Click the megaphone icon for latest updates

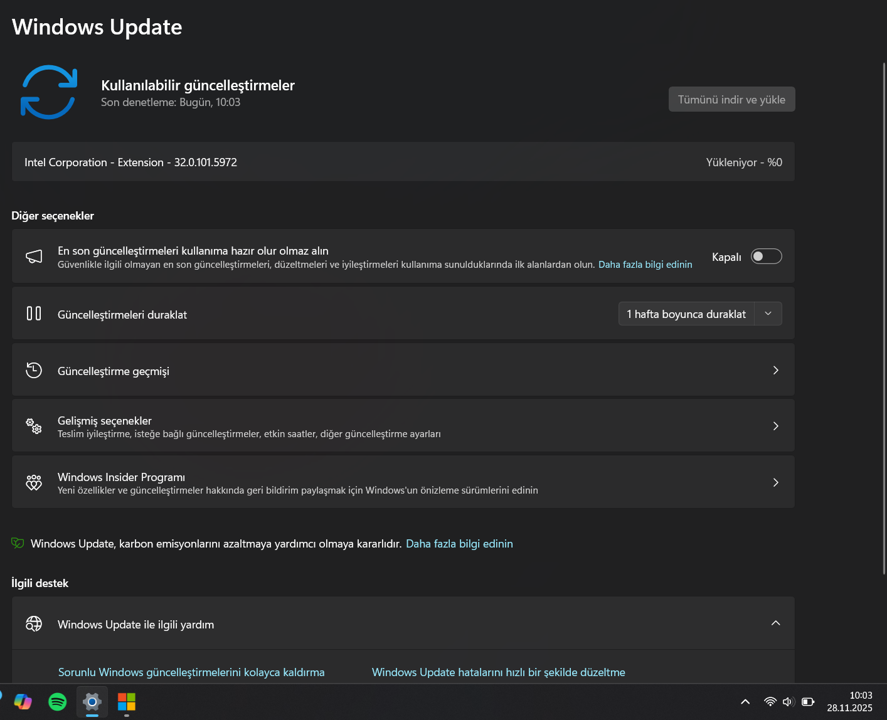tap(34, 257)
